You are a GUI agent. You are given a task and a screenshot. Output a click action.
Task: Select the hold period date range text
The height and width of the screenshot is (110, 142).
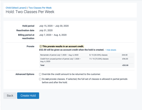point(54,26)
